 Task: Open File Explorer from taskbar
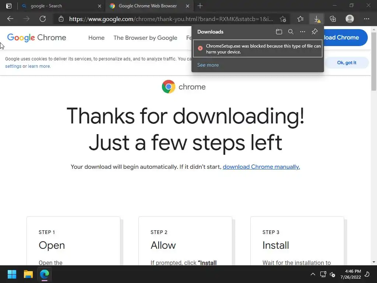pyautogui.click(x=28, y=274)
